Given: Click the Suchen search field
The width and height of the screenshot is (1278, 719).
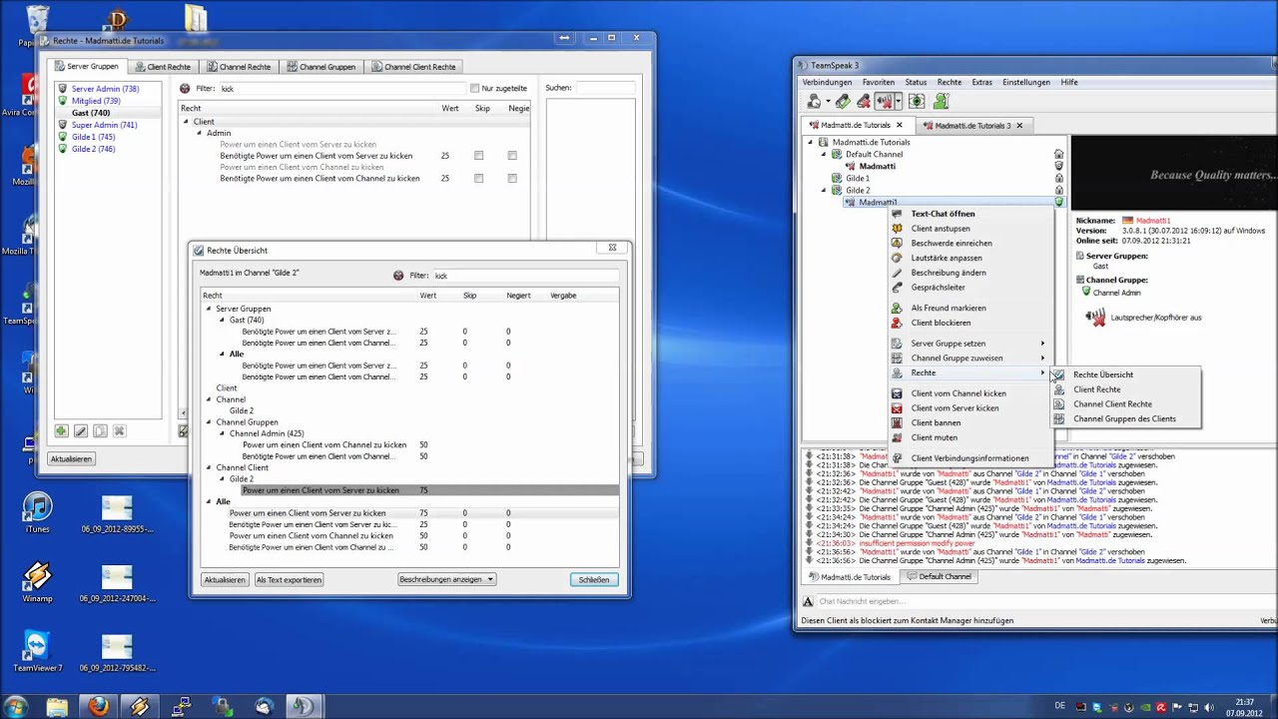Looking at the screenshot, I should pos(605,88).
